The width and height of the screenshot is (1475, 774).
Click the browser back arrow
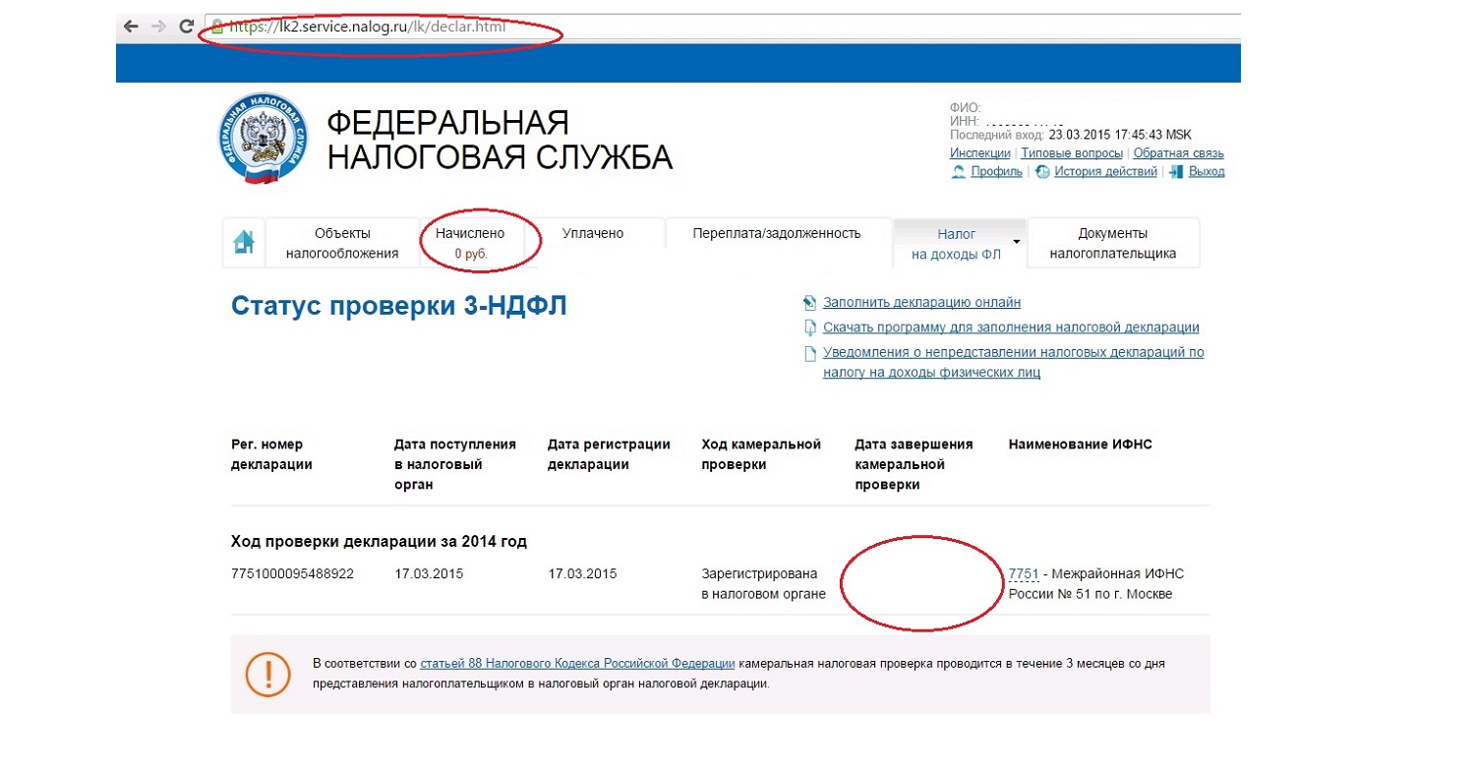click(x=131, y=28)
